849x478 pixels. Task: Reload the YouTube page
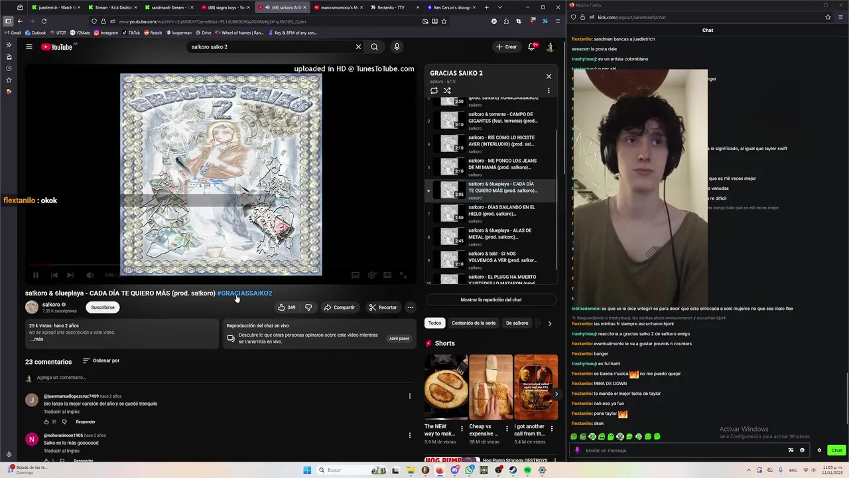[x=44, y=21]
